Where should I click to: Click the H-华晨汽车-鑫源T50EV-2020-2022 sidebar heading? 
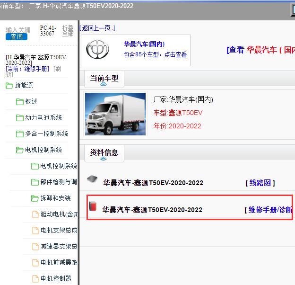click(37, 60)
